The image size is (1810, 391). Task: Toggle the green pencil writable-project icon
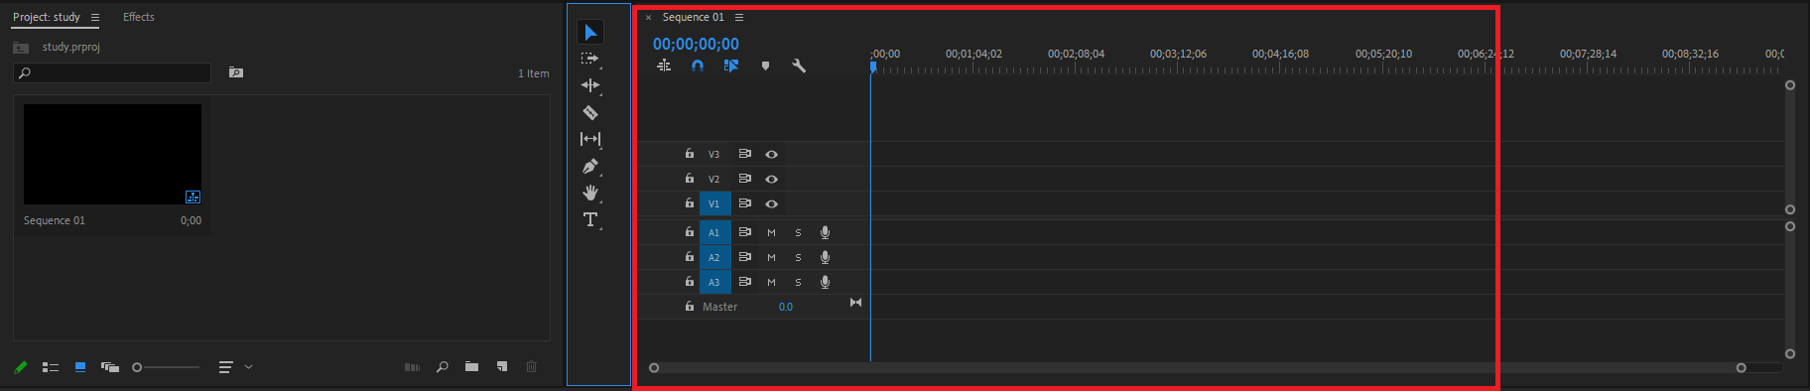tap(21, 367)
